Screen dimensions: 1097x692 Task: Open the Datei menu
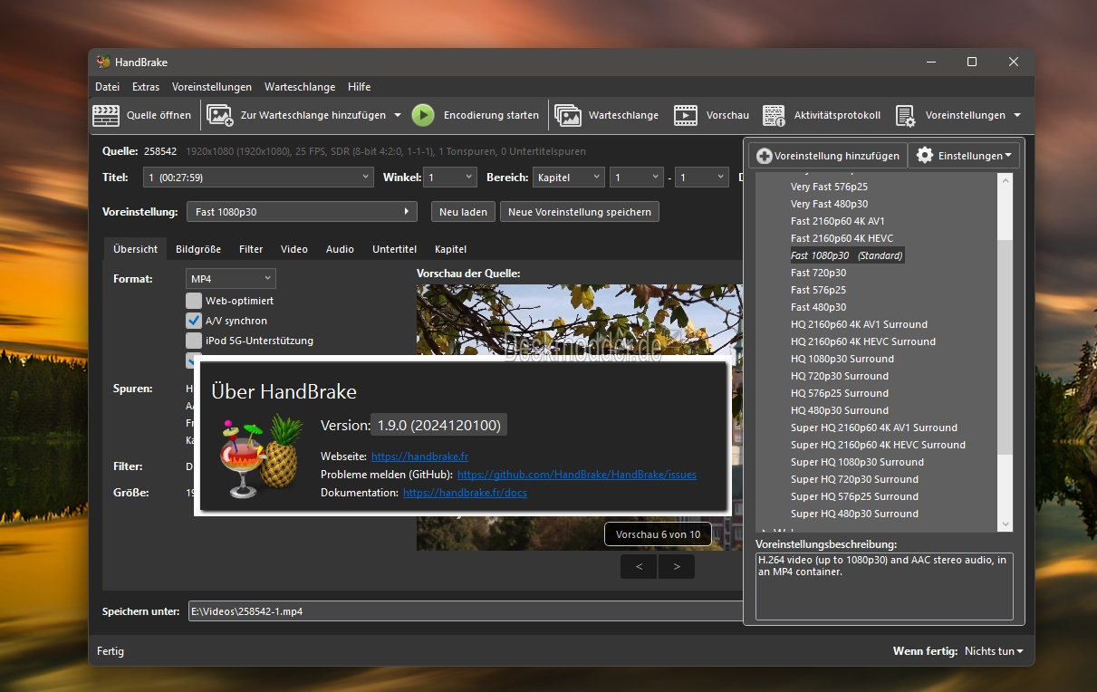[x=107, y=87]
